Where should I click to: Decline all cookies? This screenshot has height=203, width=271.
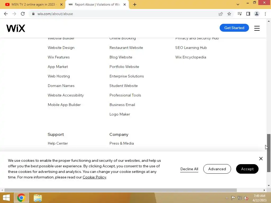(189, 169)
